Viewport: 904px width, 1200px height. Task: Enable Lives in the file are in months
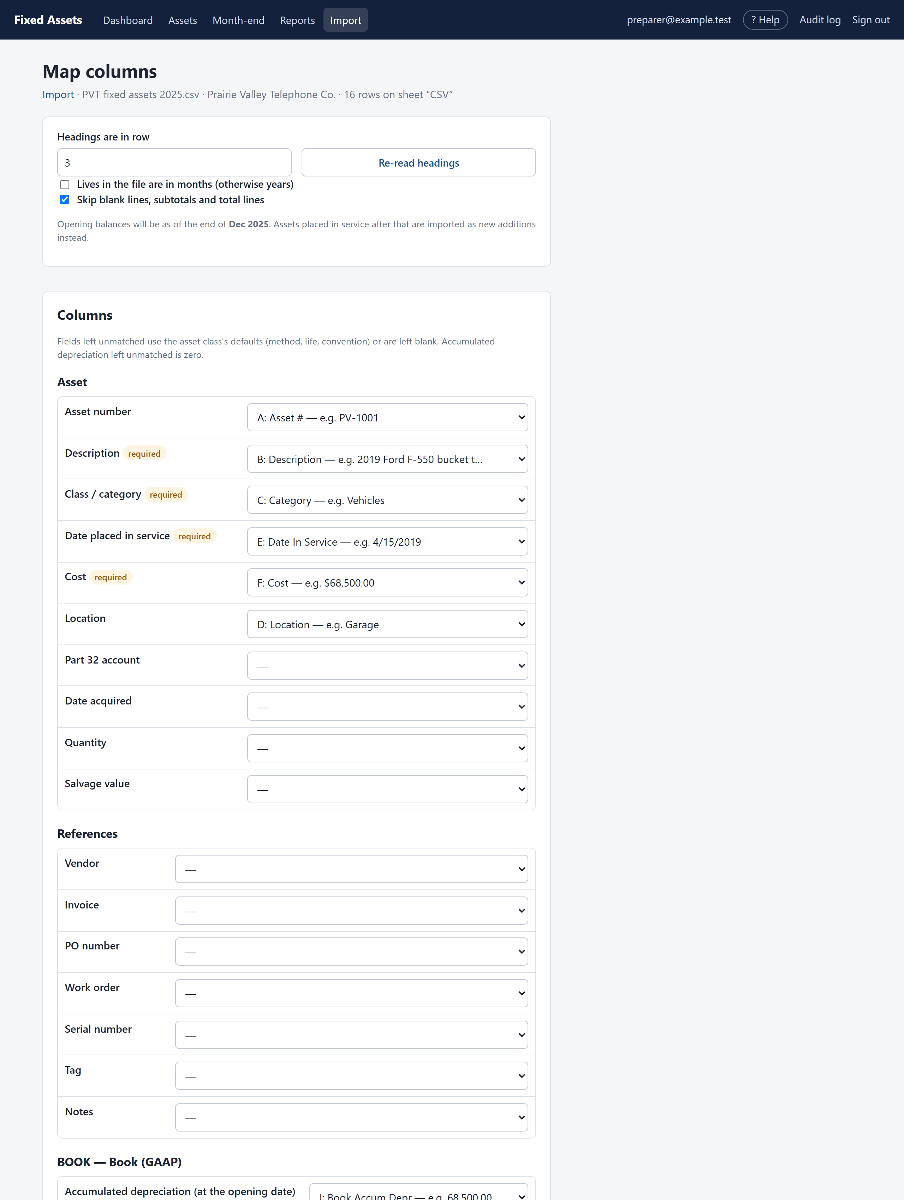pyautogui.click(x=65, y=185)
